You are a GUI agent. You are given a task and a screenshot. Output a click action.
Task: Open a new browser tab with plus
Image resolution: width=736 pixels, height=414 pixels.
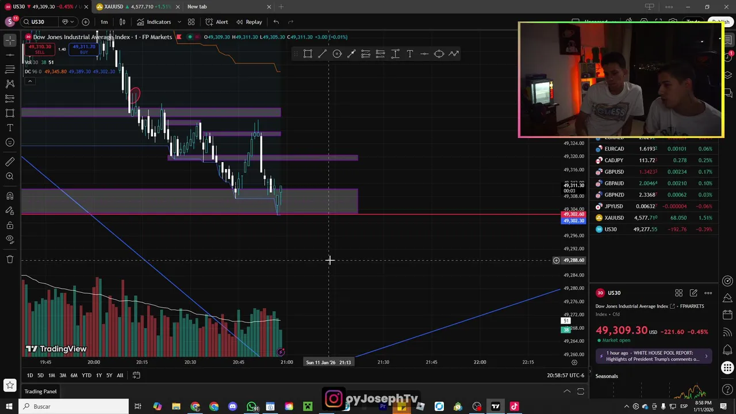pyautogui.click(x=281, y=6)
